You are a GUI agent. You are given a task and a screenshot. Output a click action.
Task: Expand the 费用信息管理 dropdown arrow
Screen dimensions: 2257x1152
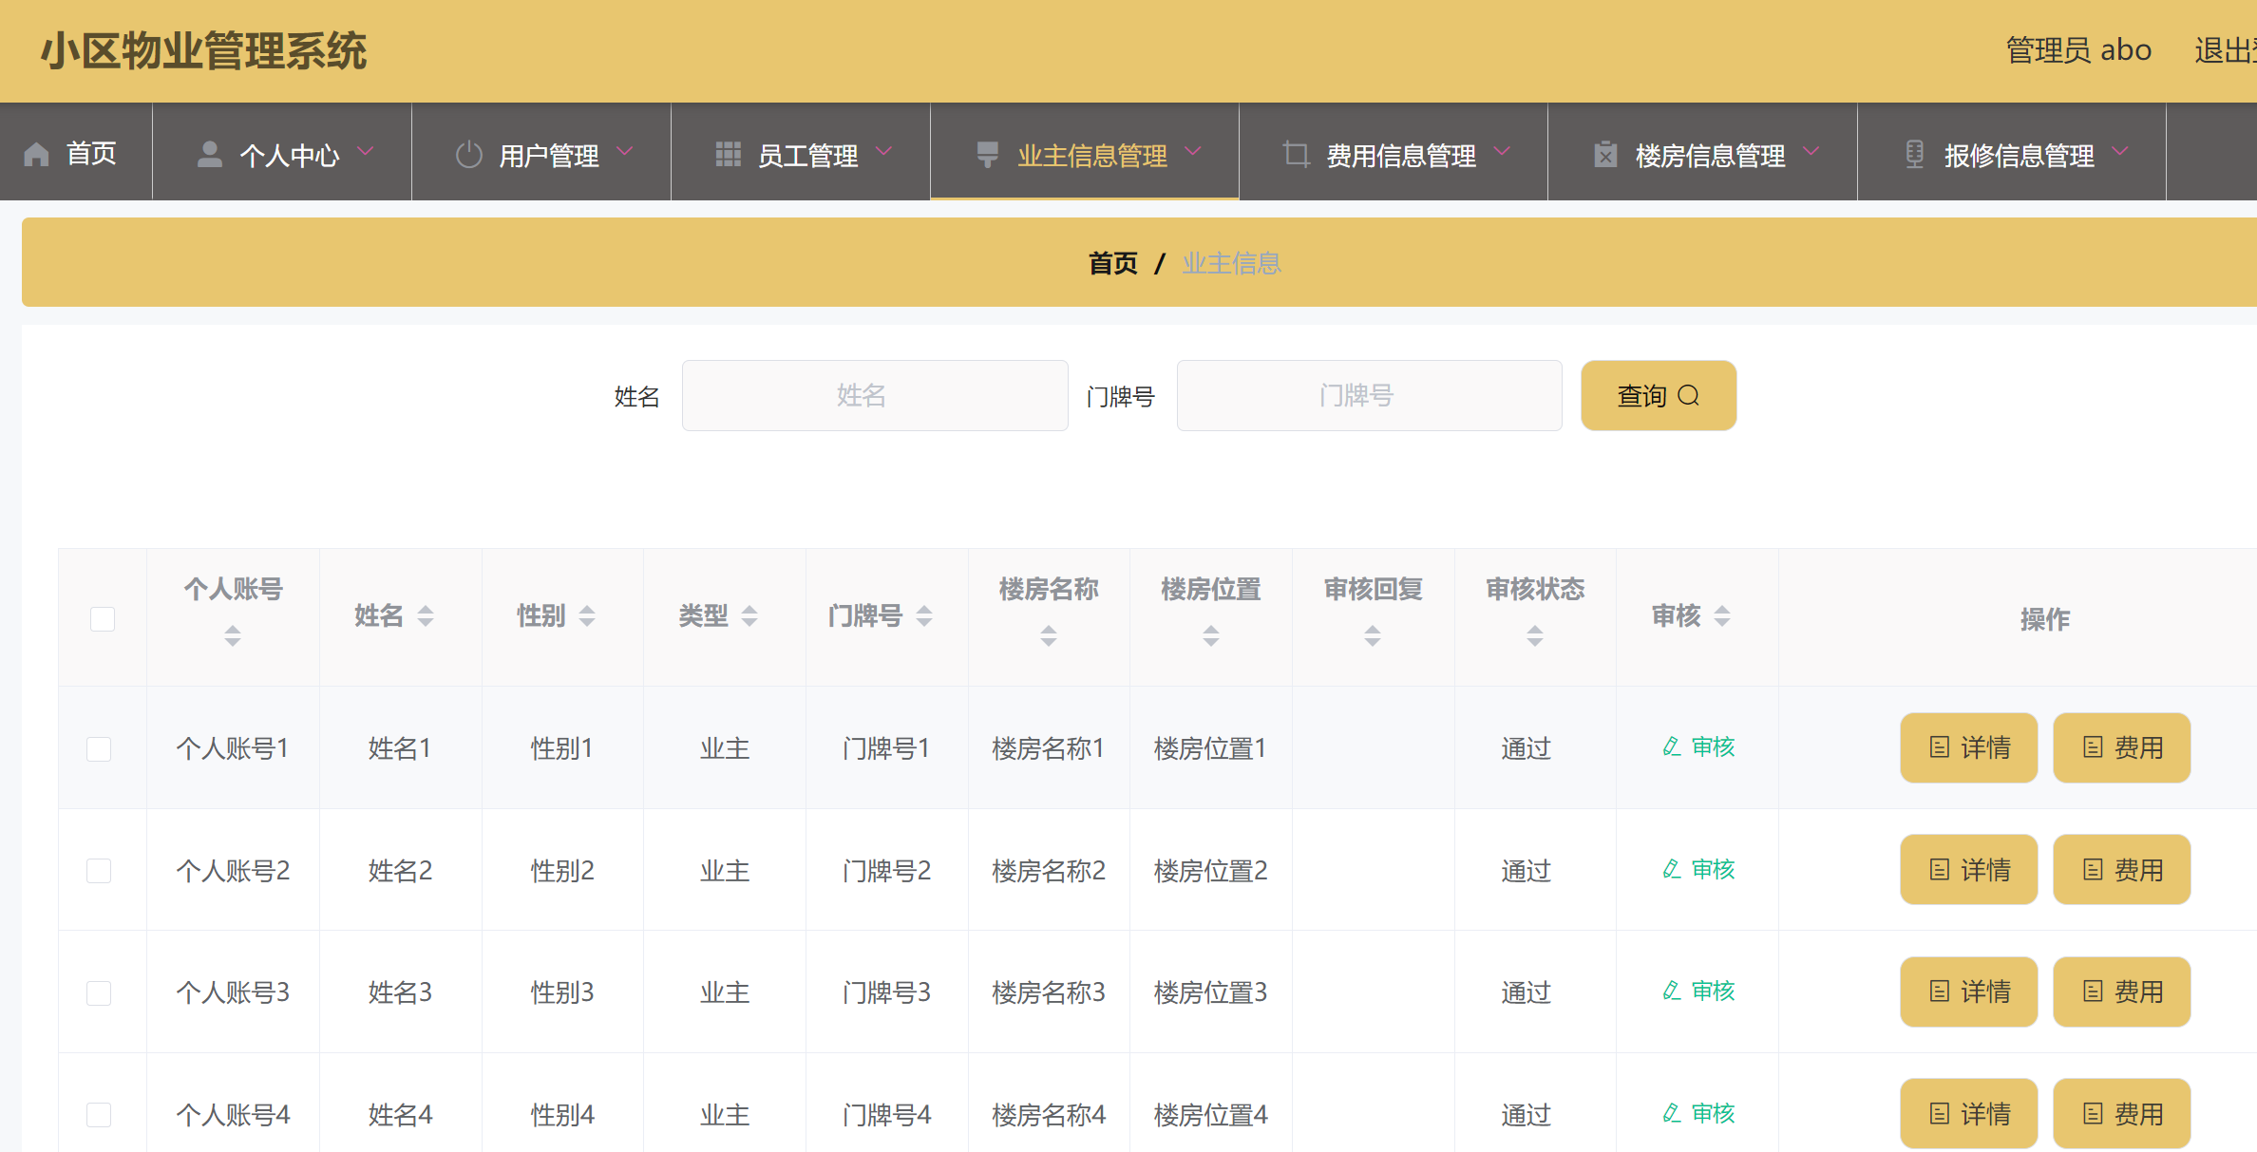pos(1503,151)
